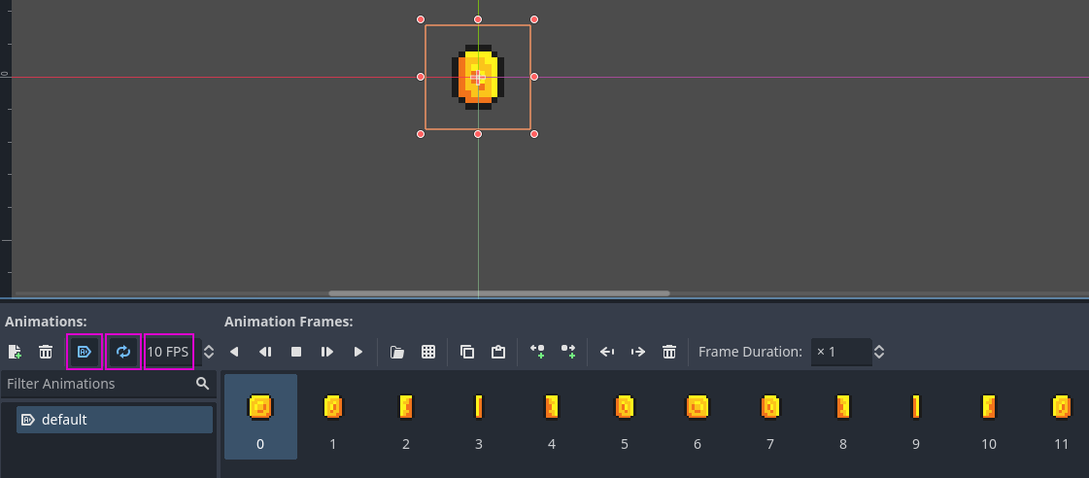This screenshot has height=478, width=1089.
Task: Add frame from file using folder icon
Action: [x=397, y=352]
